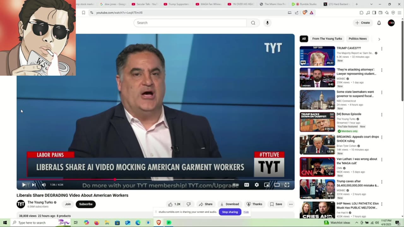This screenshot has width=404, height=227.
Task: Open The Young Turks channel avatar
Action: coord(21,204)
